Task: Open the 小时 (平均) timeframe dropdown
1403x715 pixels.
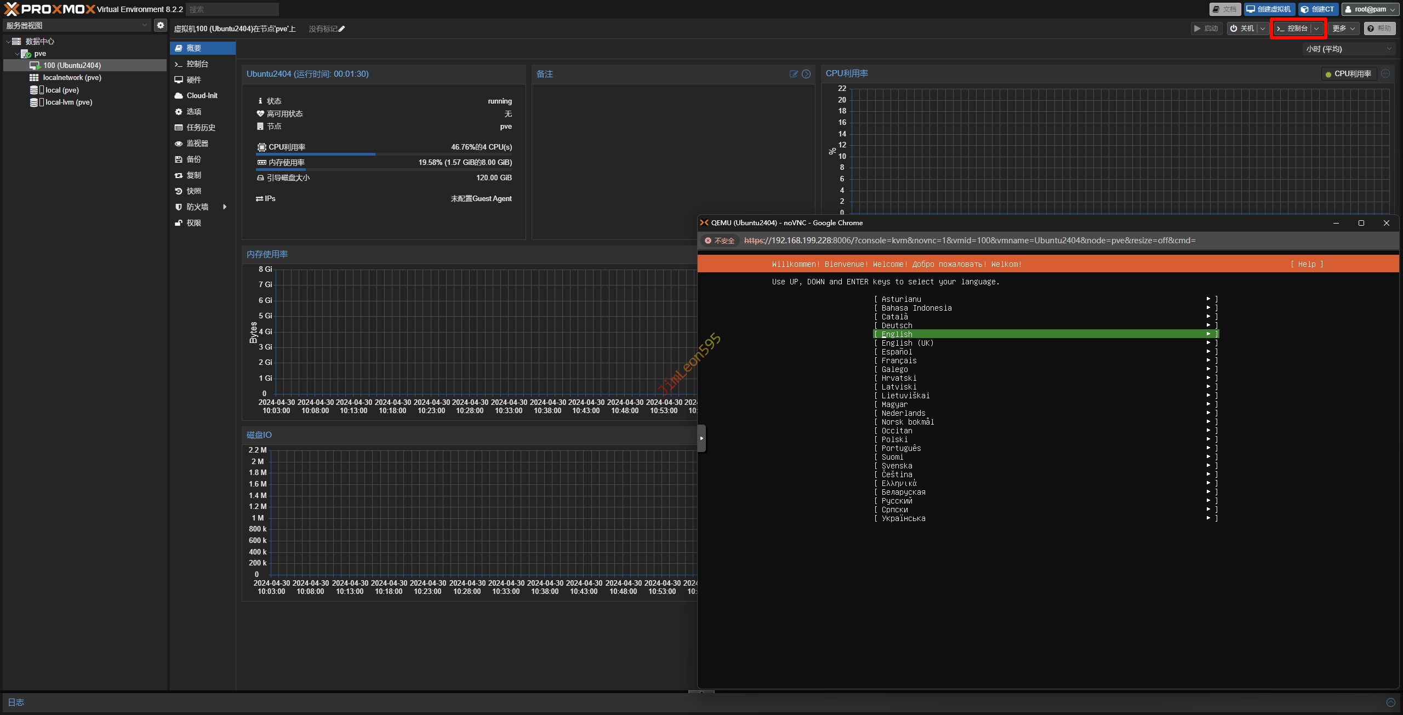Action: click(1348, 49)
